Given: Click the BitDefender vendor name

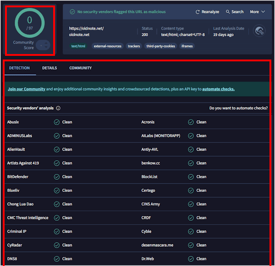Looking at the screenshot, I should click(18, 177).
